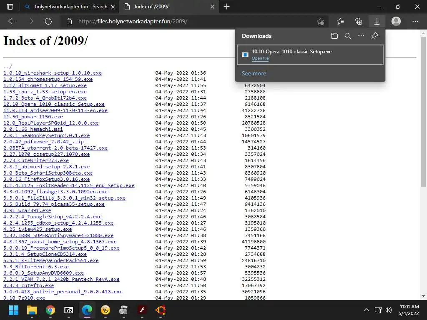This screenshot has width=427, height=320.
Task: Download 6.3_BitTorrent-6.3.exe
Action: tap(36, 267)
